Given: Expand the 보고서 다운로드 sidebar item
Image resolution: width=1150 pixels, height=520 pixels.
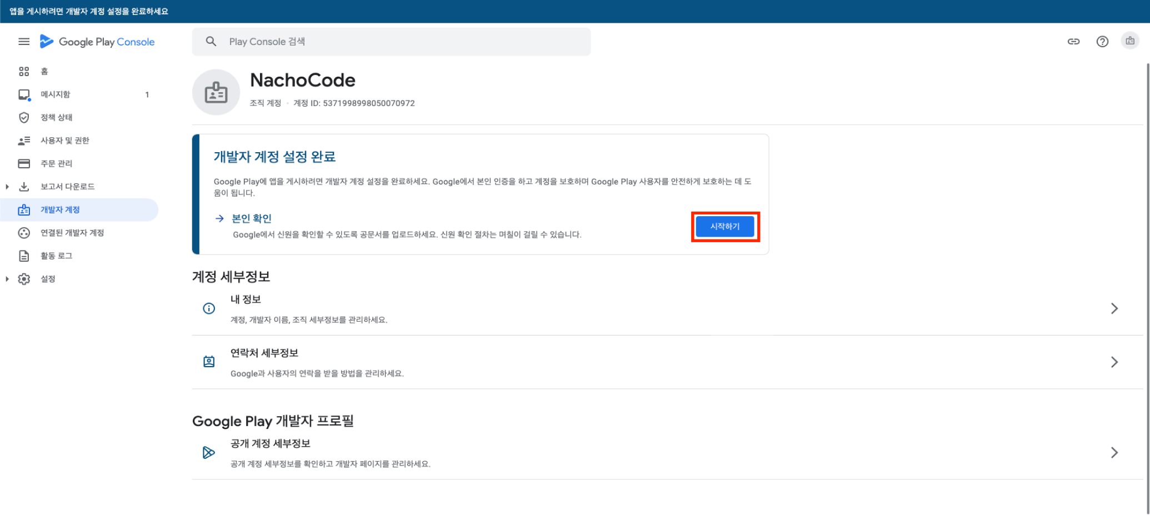Looking at the screenshot, I should 7,187.
